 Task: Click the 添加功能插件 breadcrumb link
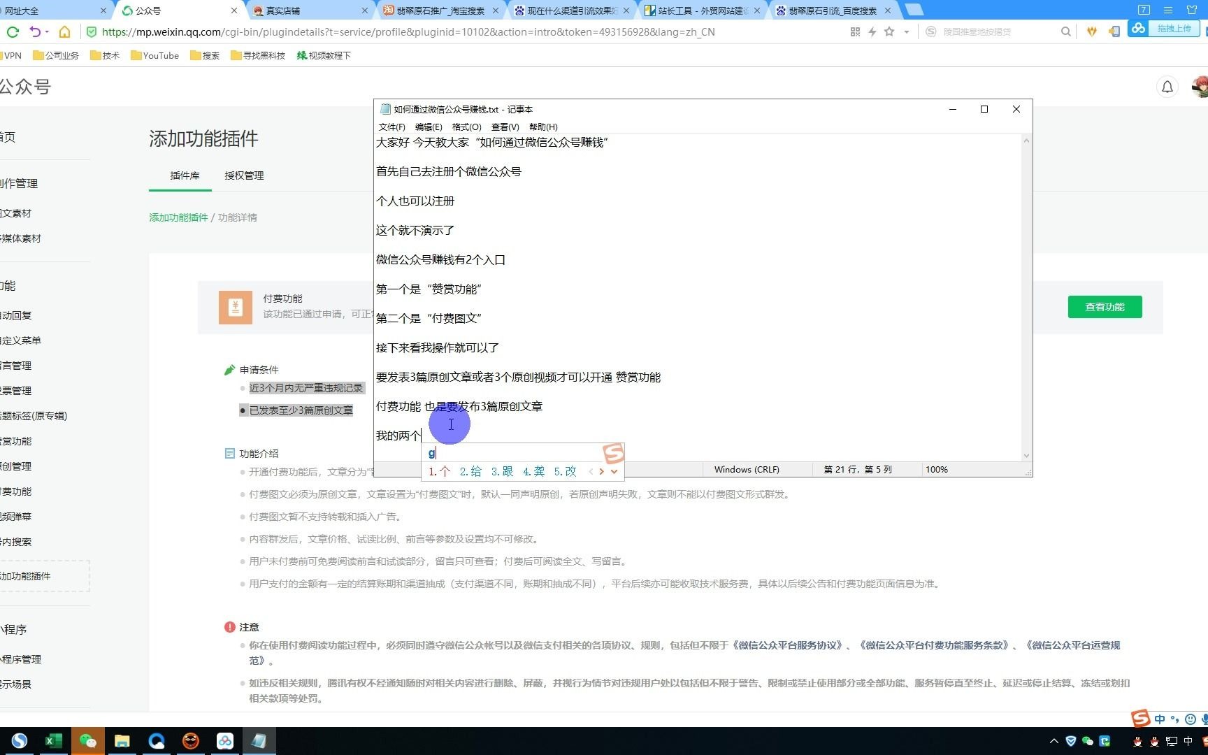pyautogui.click(x=178, y=217)
